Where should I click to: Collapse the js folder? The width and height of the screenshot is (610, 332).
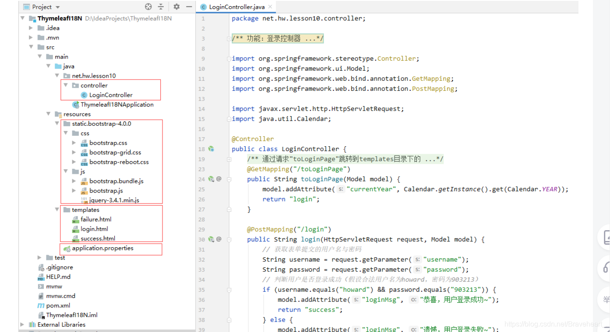click(x=66, y=172)
